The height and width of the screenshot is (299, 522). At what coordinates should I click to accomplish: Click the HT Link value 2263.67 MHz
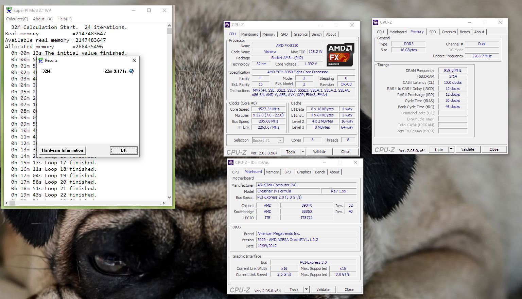tap(268, 128)
